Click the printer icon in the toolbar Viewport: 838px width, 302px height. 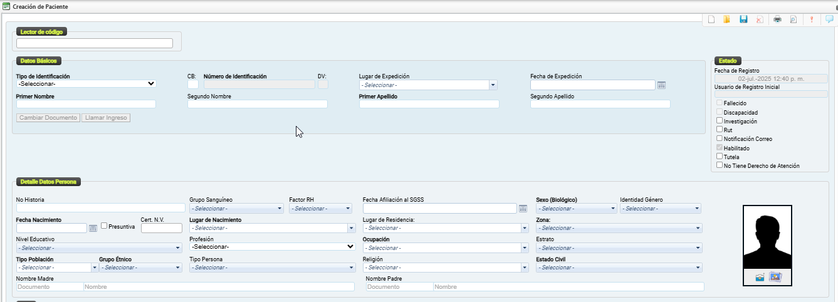coord(777,19)
